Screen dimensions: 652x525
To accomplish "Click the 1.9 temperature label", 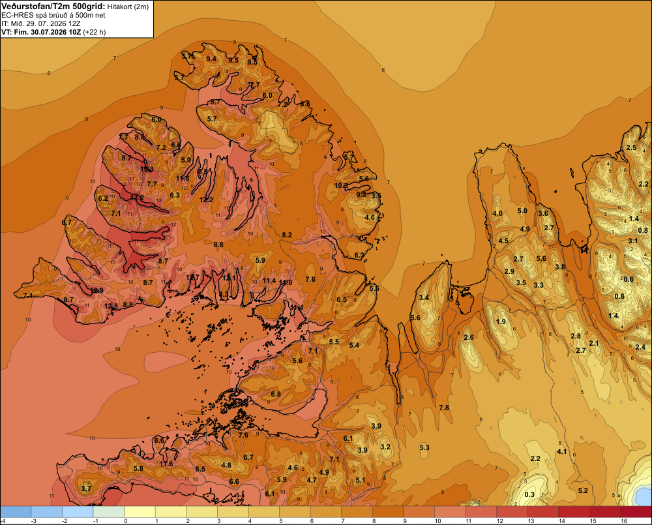I will pyautogui.click(x=501, y=322).
